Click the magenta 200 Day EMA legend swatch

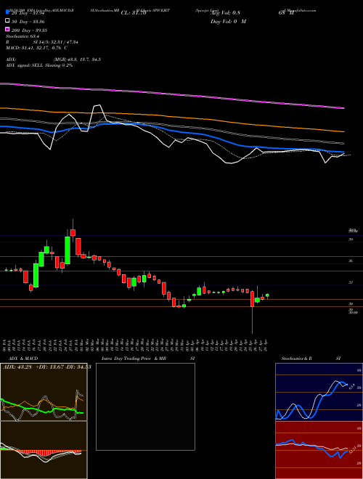[x=8, y=30]
